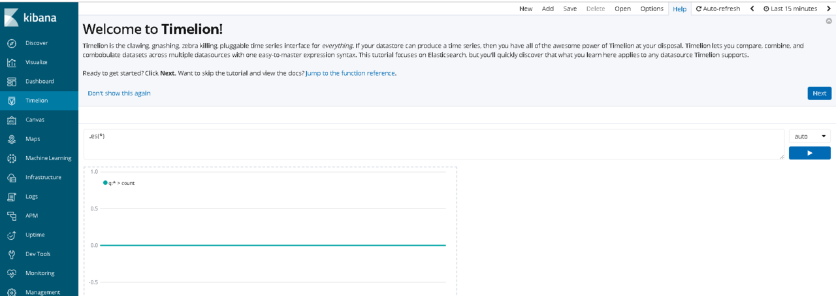Click Options in the top menu
Screen dimensions: 836x296
[652, 8]
